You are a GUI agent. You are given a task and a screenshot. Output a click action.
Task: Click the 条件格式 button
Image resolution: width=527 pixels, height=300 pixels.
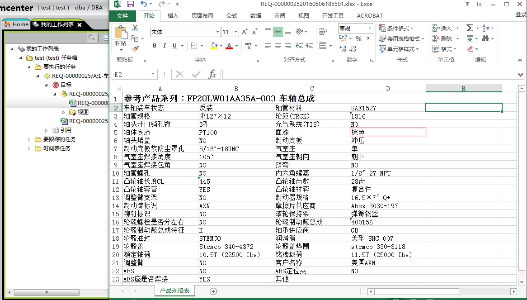coord(396,28)
